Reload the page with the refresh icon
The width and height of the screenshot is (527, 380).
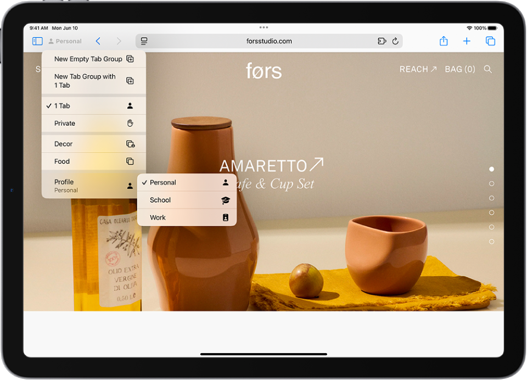[396, 41]
